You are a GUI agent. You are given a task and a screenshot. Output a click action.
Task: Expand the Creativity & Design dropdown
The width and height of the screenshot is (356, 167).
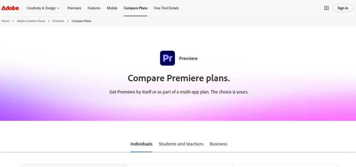43,8
